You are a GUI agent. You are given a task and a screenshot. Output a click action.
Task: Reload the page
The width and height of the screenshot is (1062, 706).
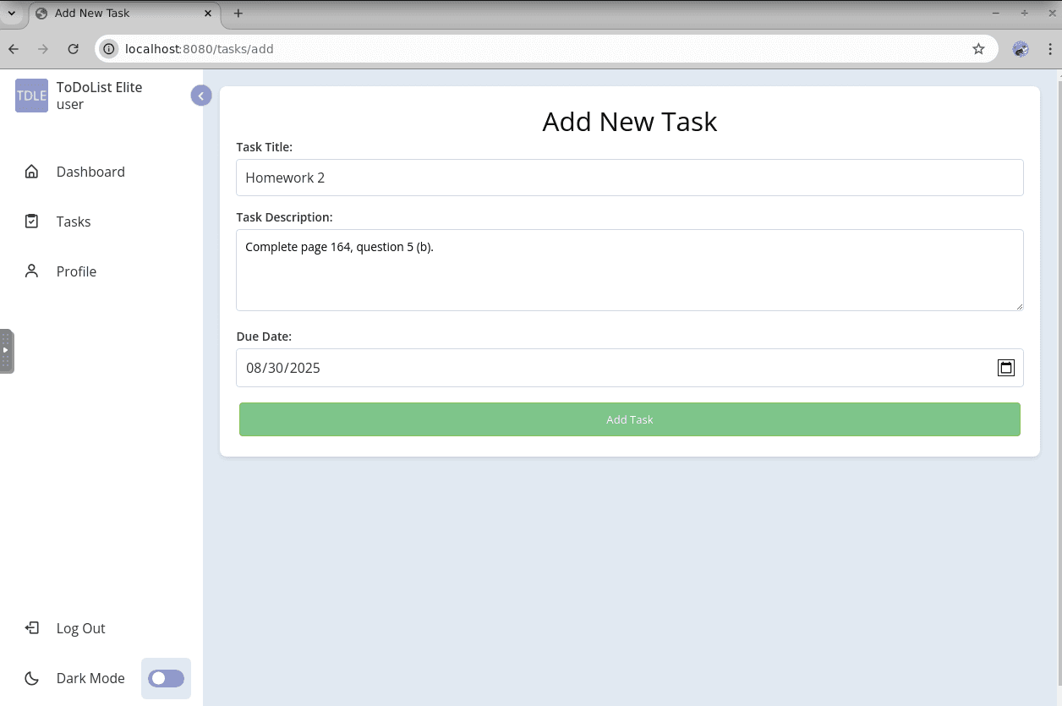pos(74,49)
